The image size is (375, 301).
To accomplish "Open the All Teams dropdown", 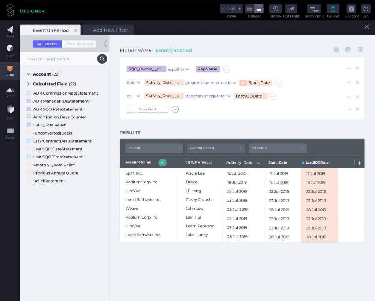I will tap(277, 148).
